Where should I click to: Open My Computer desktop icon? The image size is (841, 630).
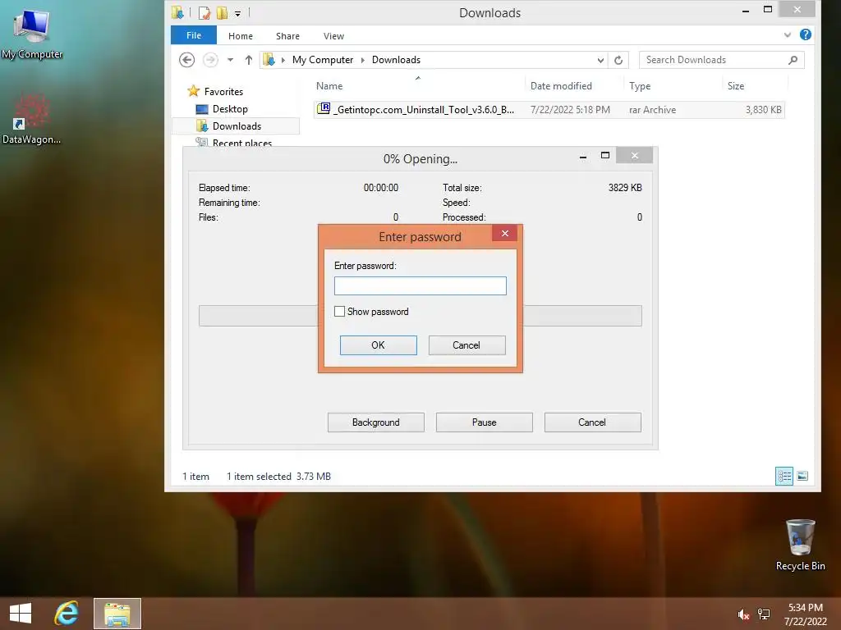[32, 33]
